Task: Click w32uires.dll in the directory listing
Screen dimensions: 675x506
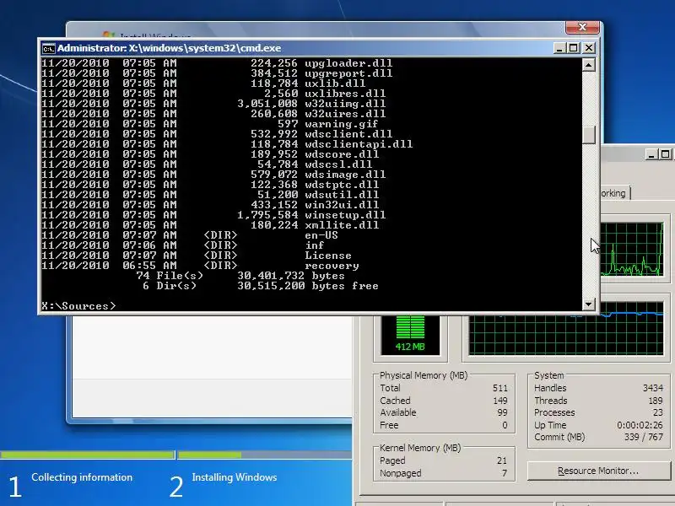Action: (345, 114)
